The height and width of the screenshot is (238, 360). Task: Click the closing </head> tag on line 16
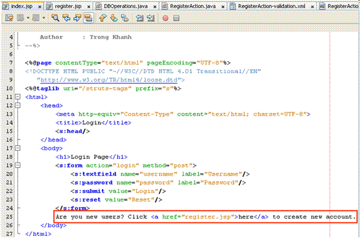(54, 139)
